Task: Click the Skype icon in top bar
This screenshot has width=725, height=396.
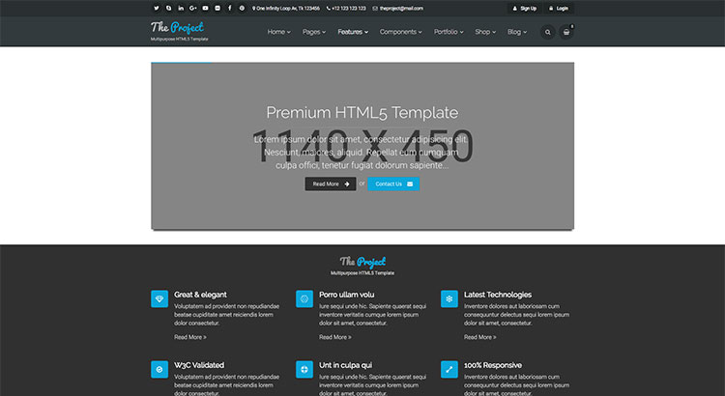Action: (x=168, y=8)
